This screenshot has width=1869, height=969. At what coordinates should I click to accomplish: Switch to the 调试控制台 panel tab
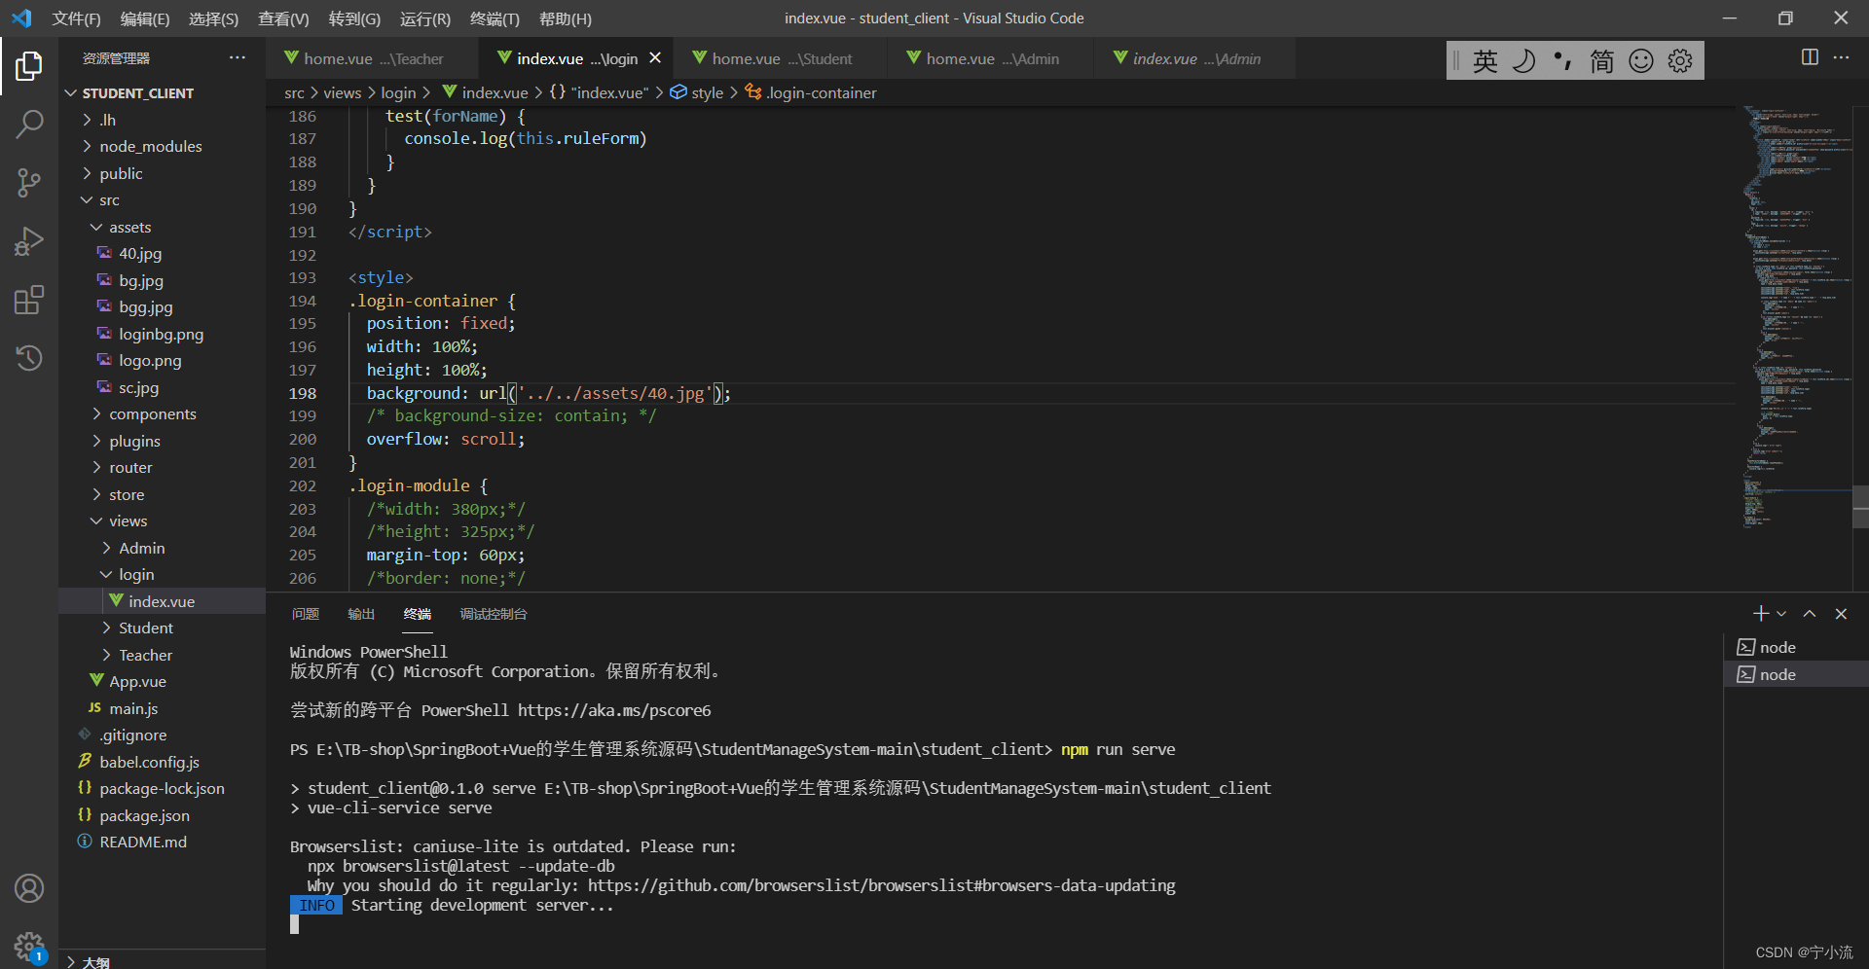pos(494,614)
